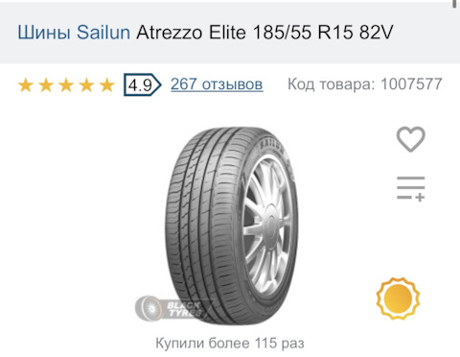Click the Код товара: 1007577 text

[365, 84]
